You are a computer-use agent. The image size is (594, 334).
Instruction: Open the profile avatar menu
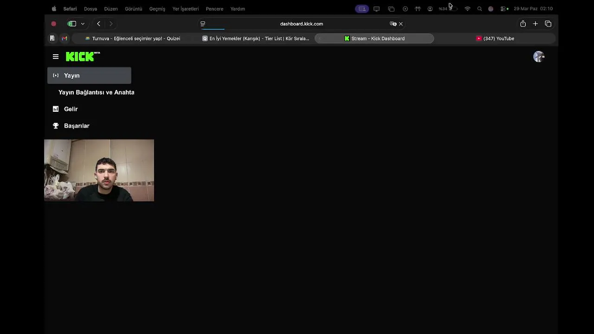(x=538, y=57)
